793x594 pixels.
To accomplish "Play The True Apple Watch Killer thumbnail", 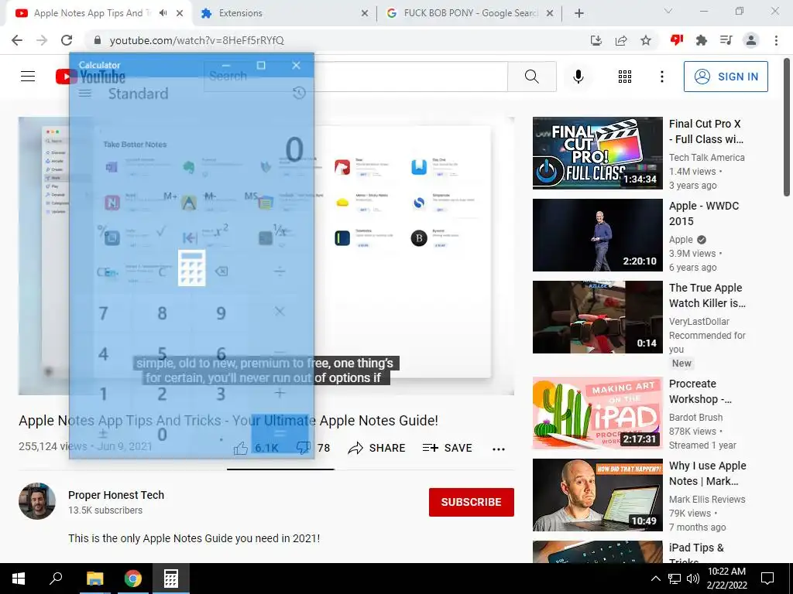I will pos(597,316).
